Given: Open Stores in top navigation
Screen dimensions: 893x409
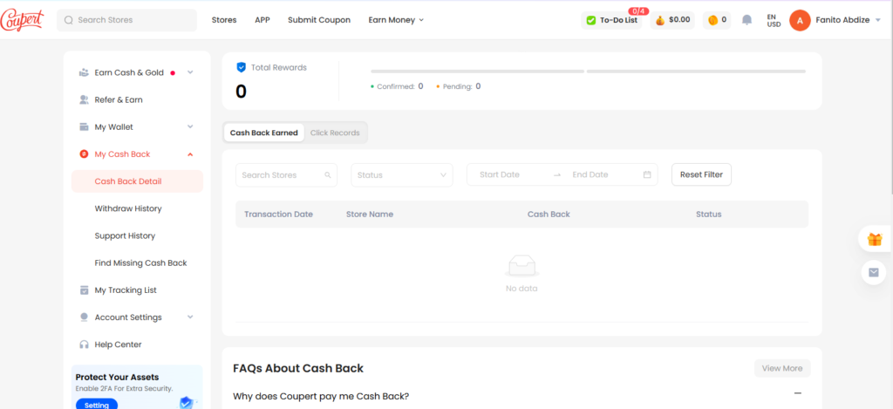Looking at the screenshot, I should 224,20.
